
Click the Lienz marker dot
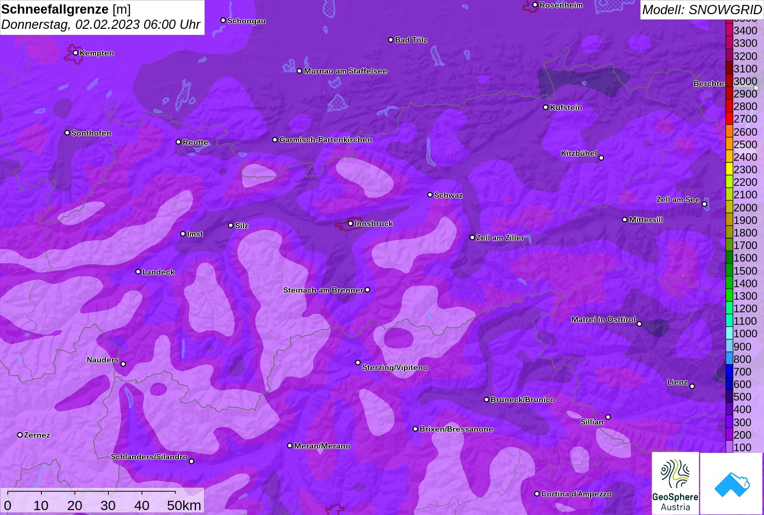click(x=692, y=386)
